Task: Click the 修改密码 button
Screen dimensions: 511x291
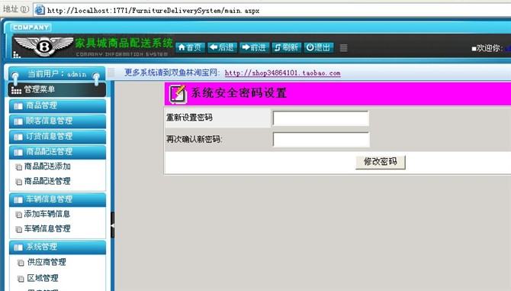Action: [381, 162]
